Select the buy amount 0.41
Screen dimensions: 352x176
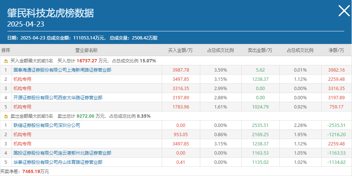pyautogui.click(x=181, y=162)
